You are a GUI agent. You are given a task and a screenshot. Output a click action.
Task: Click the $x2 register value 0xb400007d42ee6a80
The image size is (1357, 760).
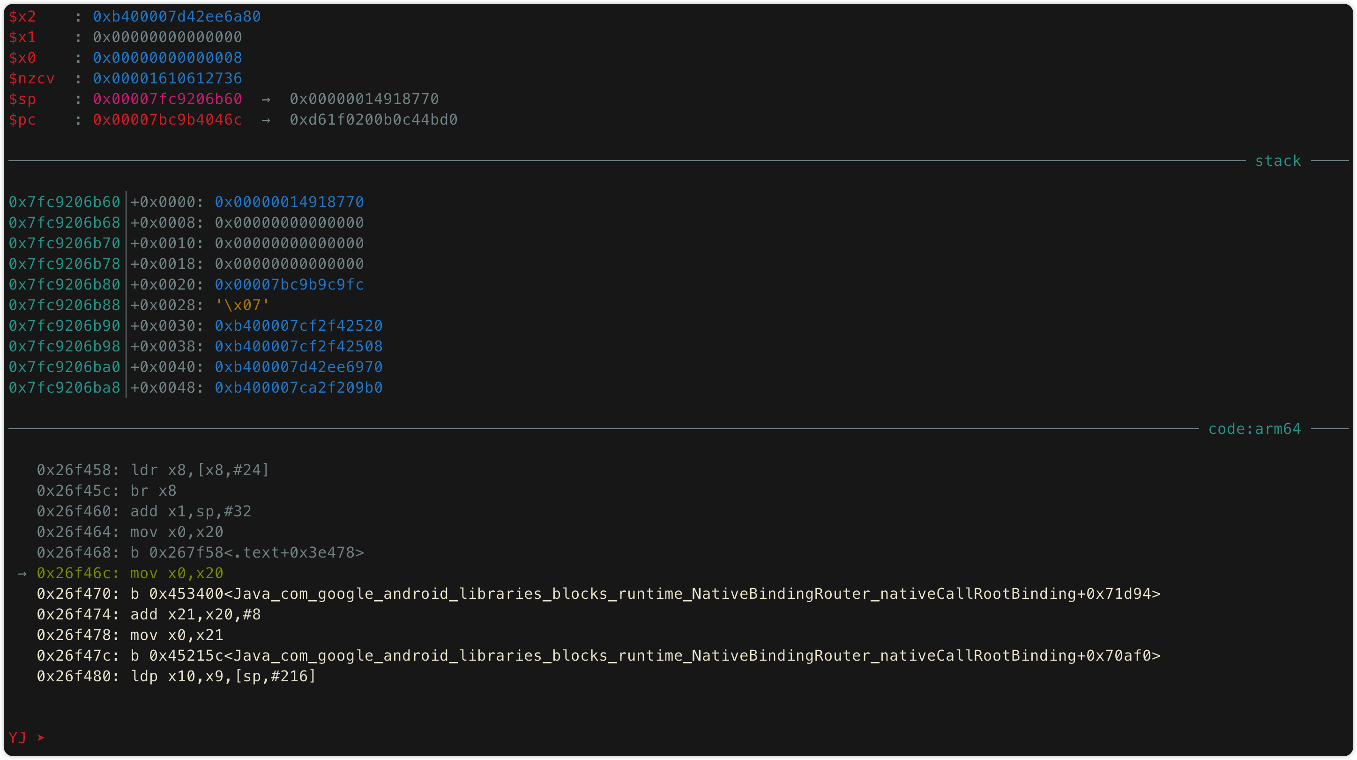click(177, 17)
